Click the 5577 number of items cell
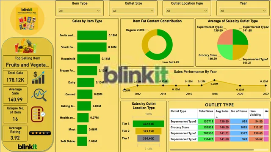 (x=239, y=133)
